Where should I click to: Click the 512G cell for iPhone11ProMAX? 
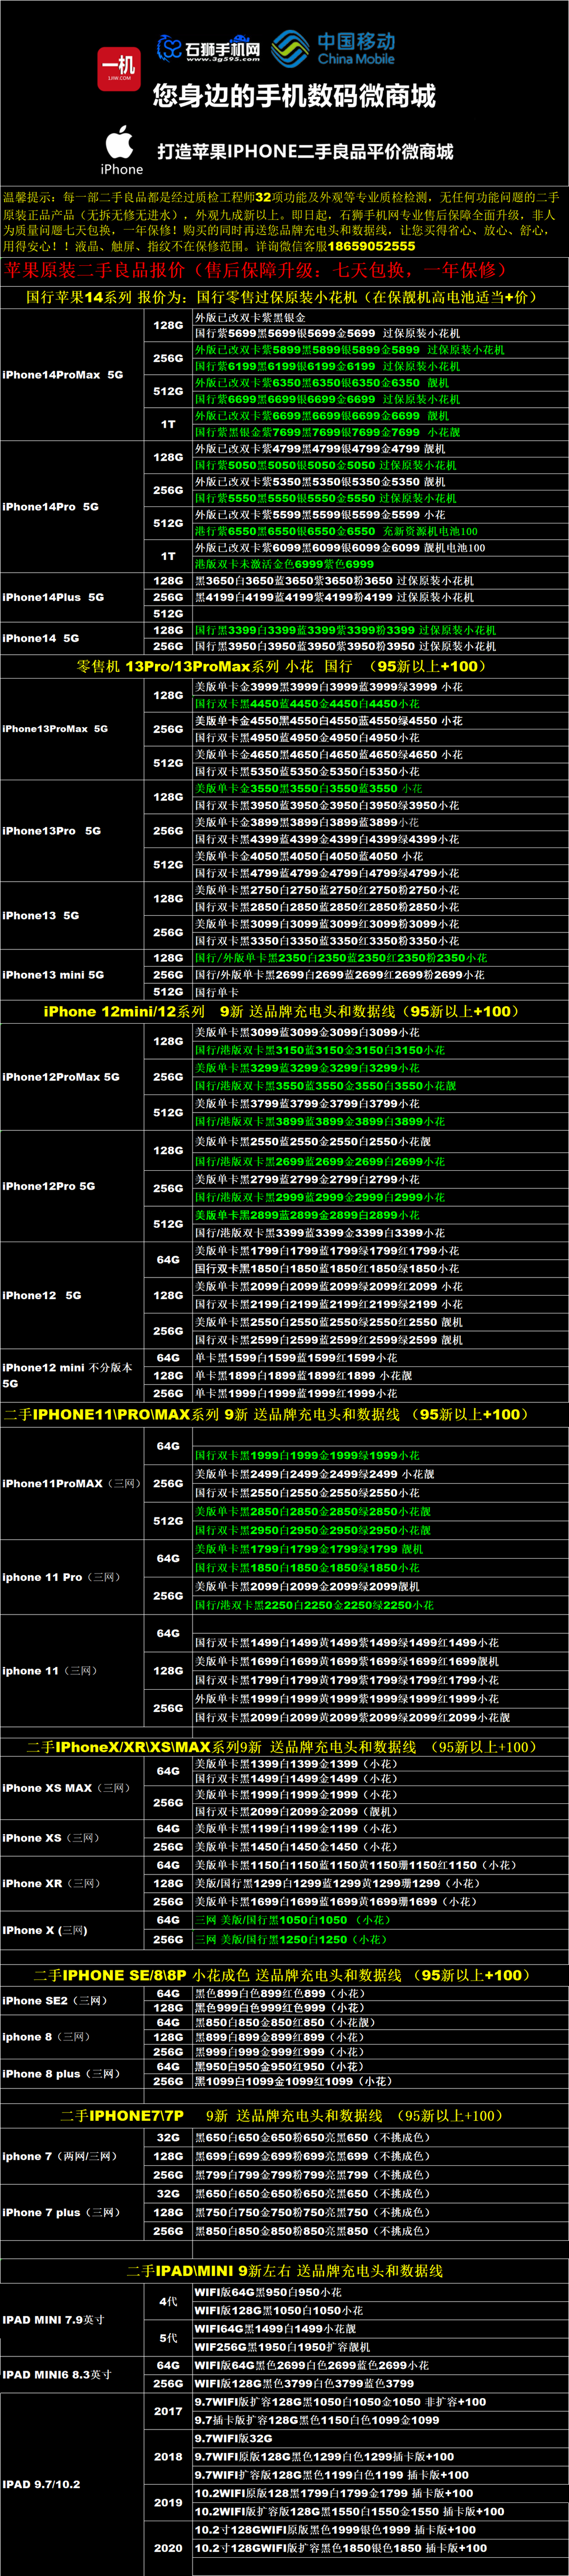167,1521
